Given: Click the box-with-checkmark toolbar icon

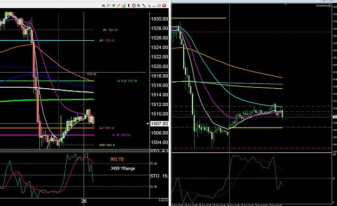Looking at the screenshot, I should point(139,5).
